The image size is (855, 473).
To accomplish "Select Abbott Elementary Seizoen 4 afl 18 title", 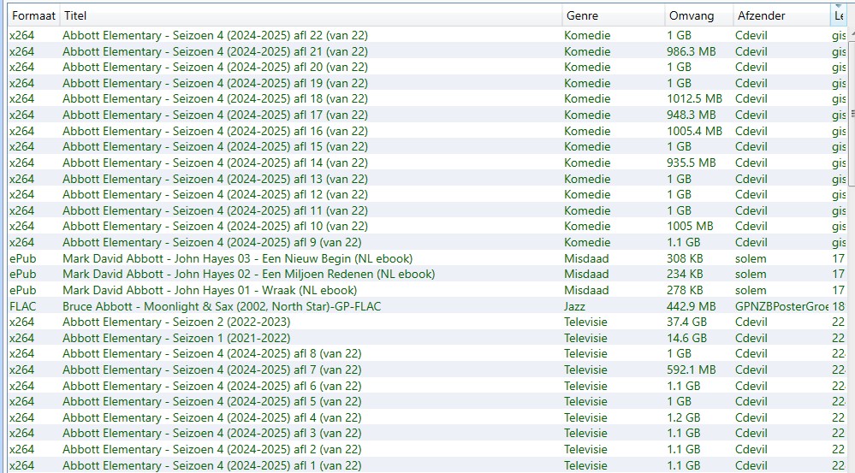I will point(215,98).
